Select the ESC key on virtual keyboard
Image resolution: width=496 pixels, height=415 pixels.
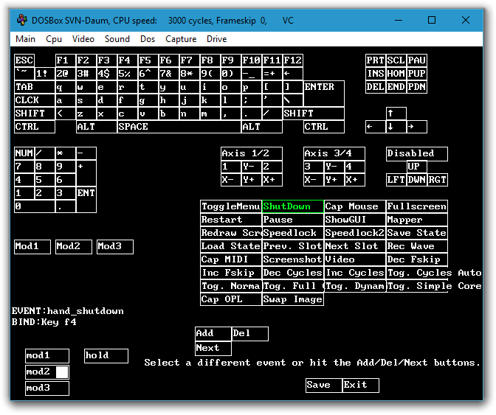(24, 60)
